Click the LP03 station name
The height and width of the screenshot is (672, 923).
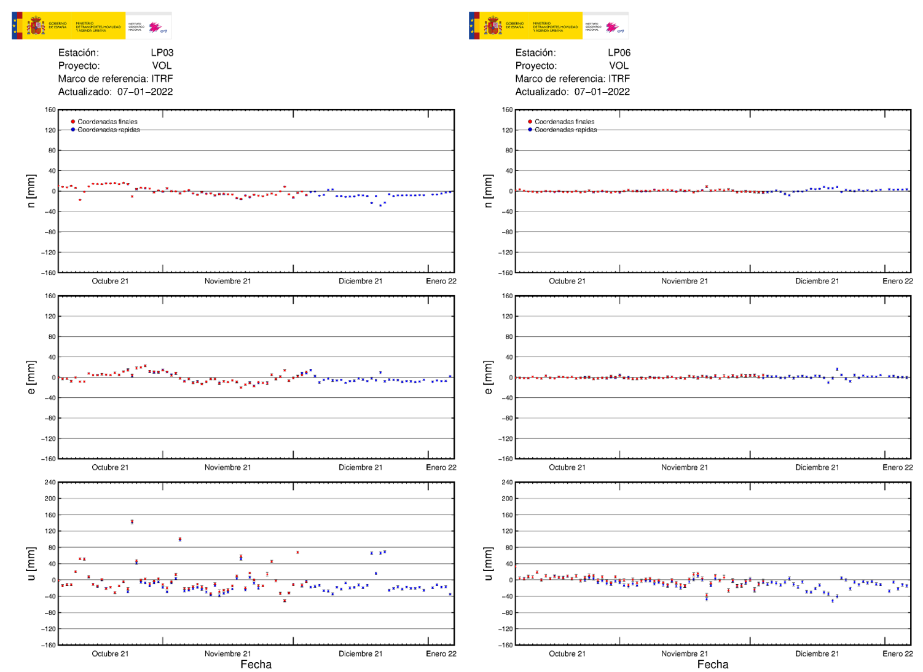coord(162,53)
